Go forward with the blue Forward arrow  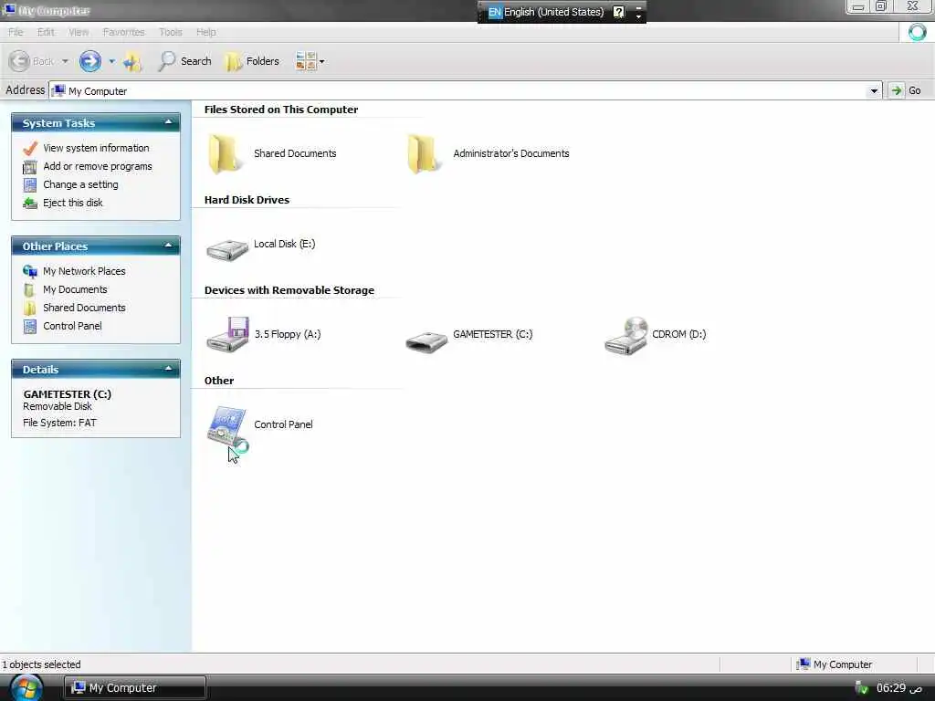coord(90,61)
